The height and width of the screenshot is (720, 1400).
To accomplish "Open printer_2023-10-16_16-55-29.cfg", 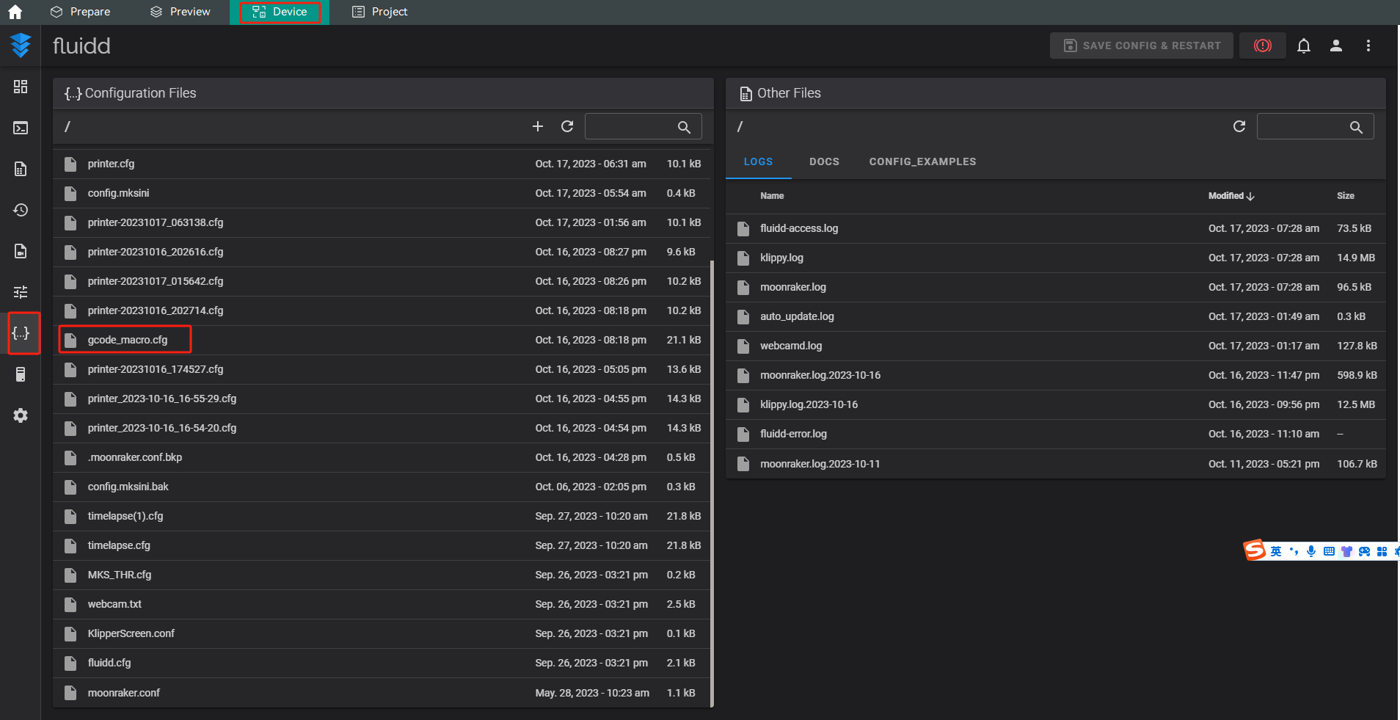I will click(x=382, y=399).
